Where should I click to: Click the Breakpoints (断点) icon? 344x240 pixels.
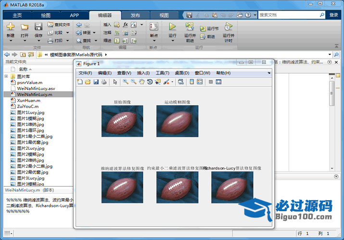coord(153,27)
